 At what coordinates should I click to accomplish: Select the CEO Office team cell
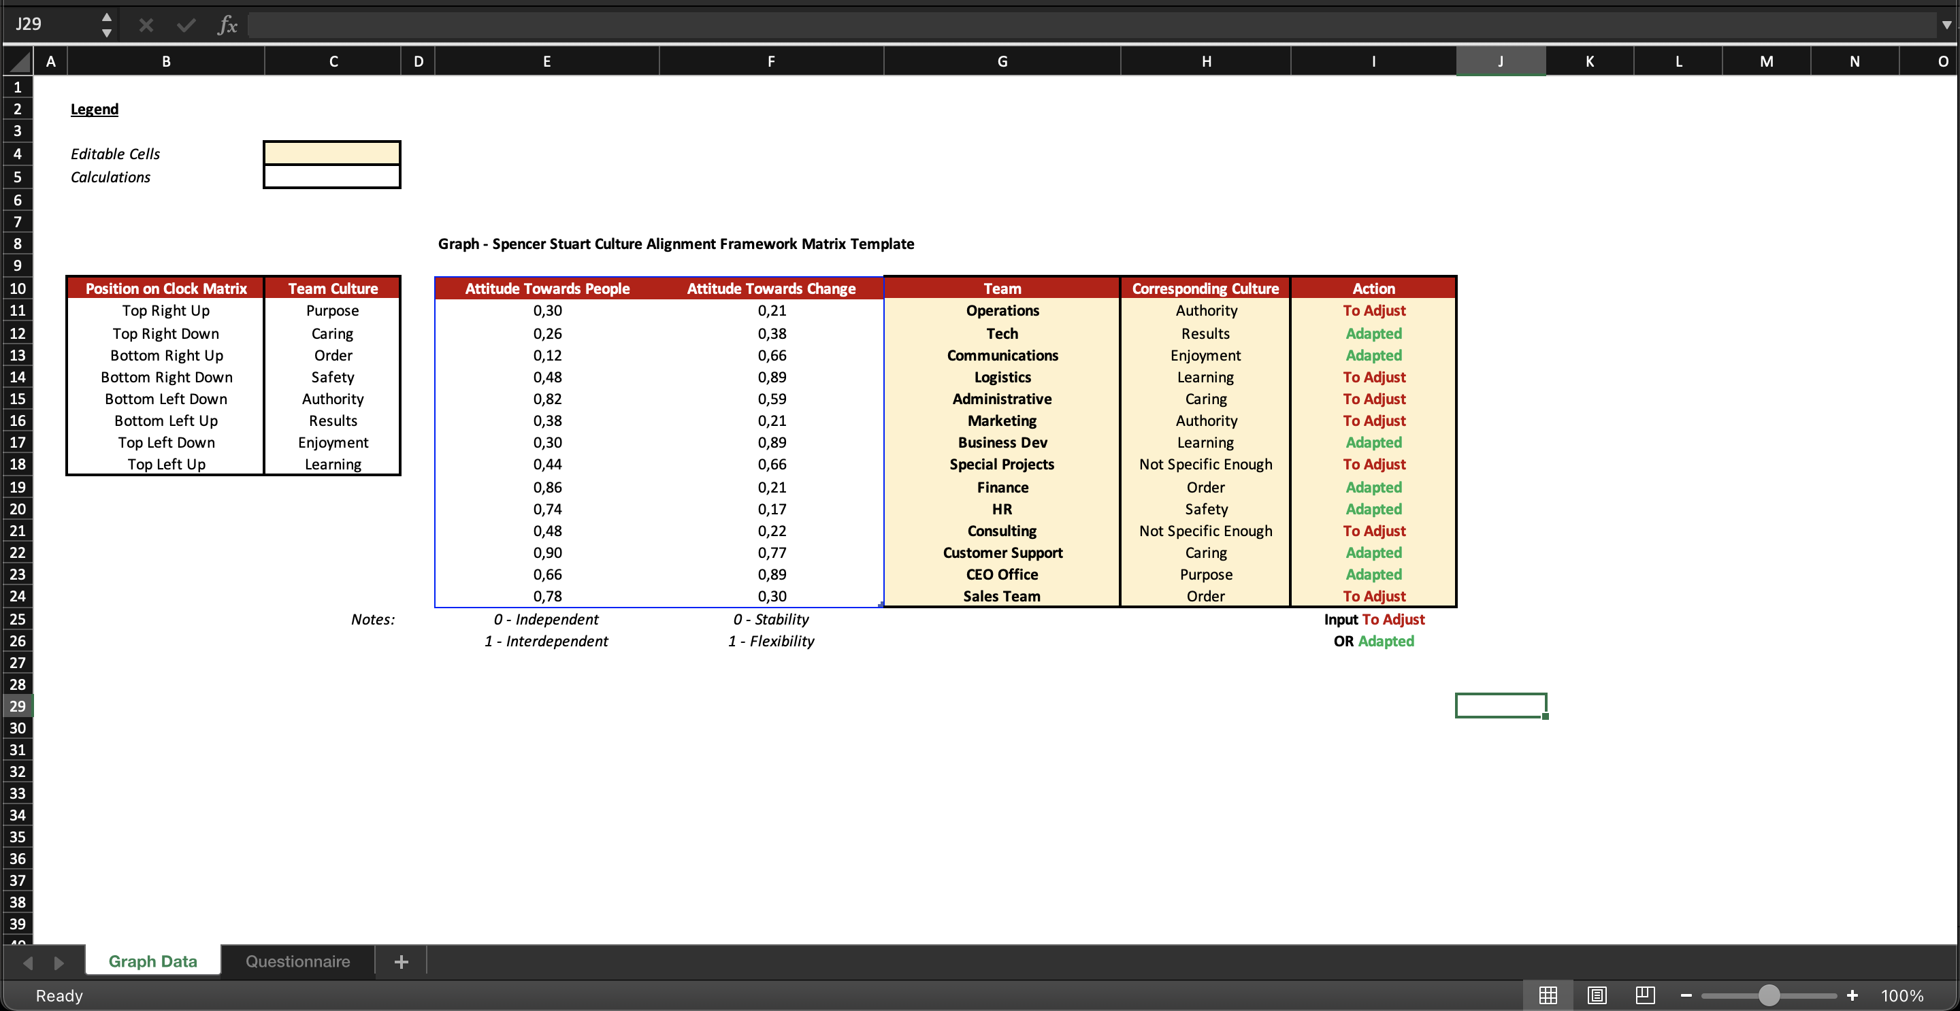(x=1002, y=574)
